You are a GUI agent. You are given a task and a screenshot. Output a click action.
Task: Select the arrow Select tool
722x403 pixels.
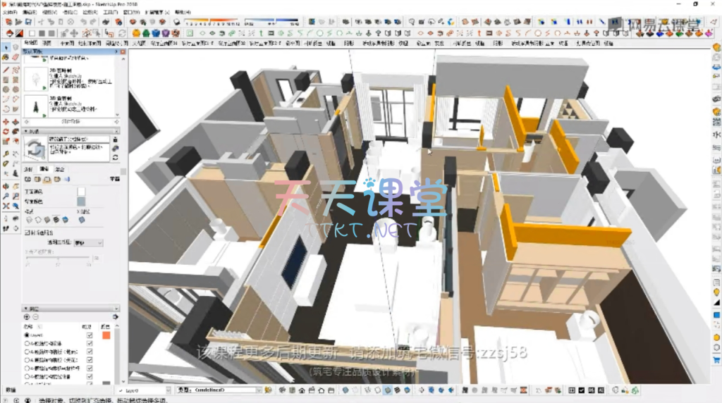[x=6, y=47]
